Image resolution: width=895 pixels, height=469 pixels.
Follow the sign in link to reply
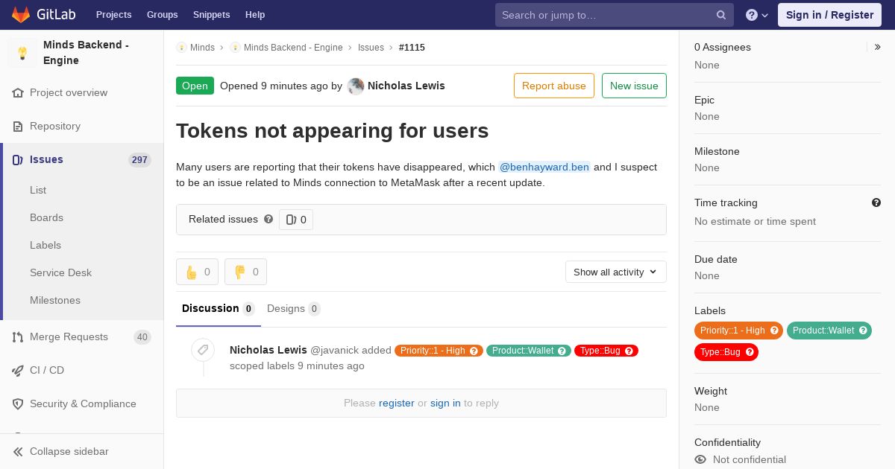pyautogui.click(x=445, y=403)
